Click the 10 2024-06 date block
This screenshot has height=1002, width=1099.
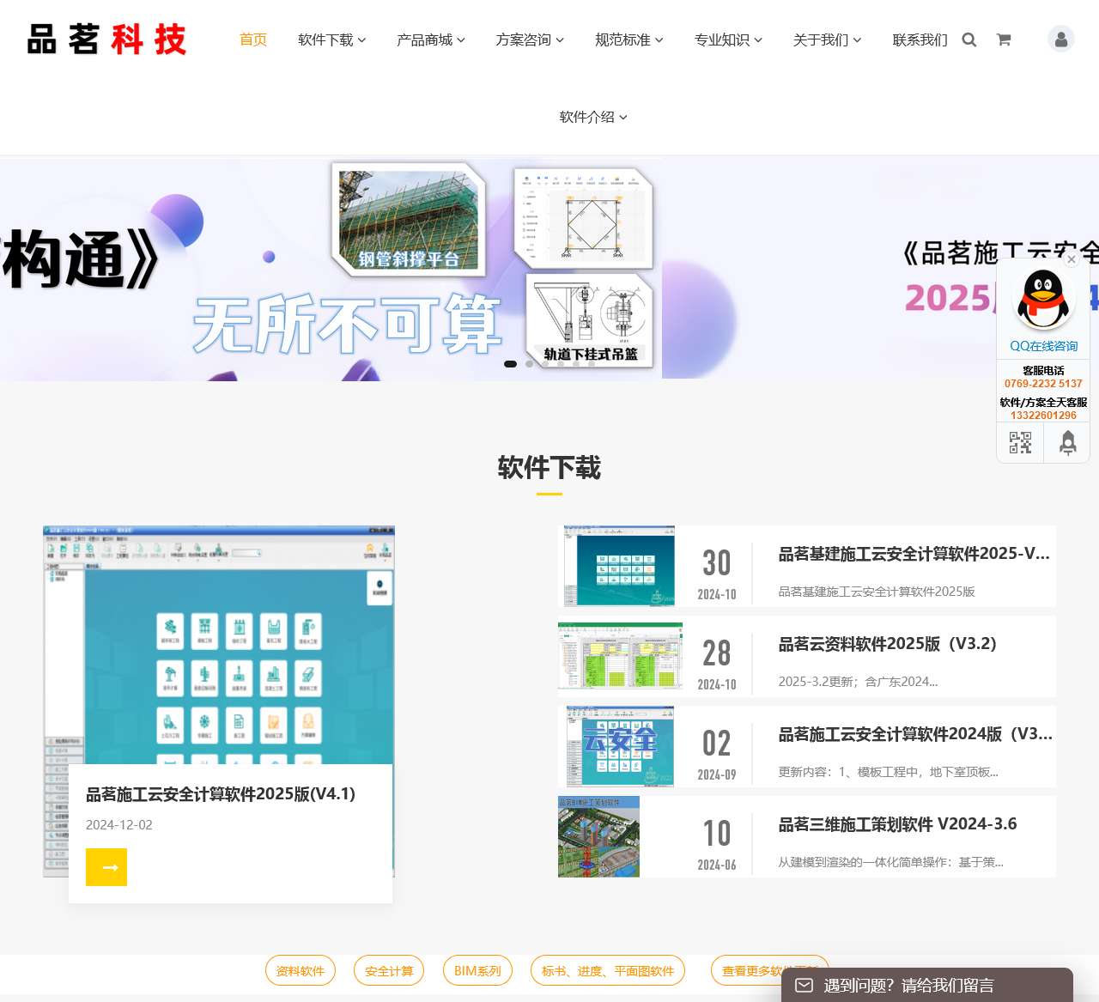pos(717,844)
